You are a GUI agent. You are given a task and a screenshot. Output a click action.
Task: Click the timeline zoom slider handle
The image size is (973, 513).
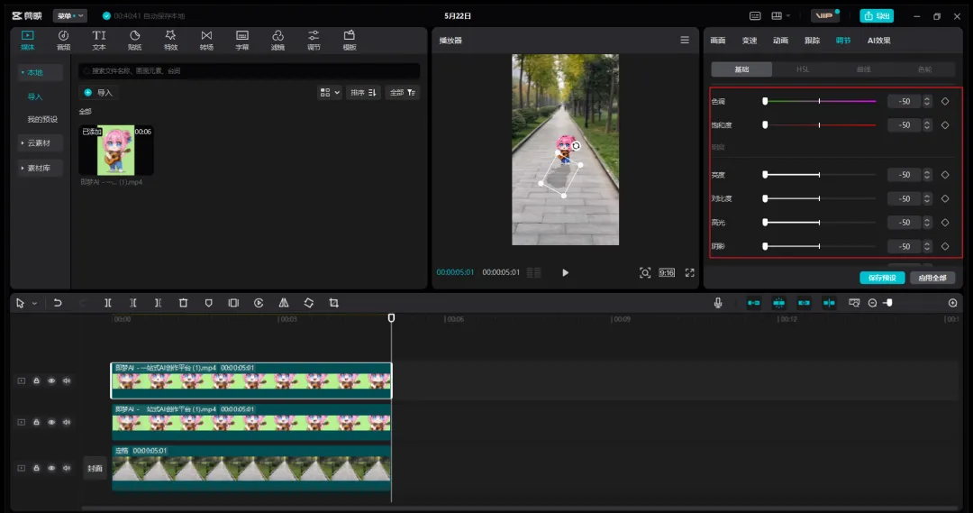889,303
